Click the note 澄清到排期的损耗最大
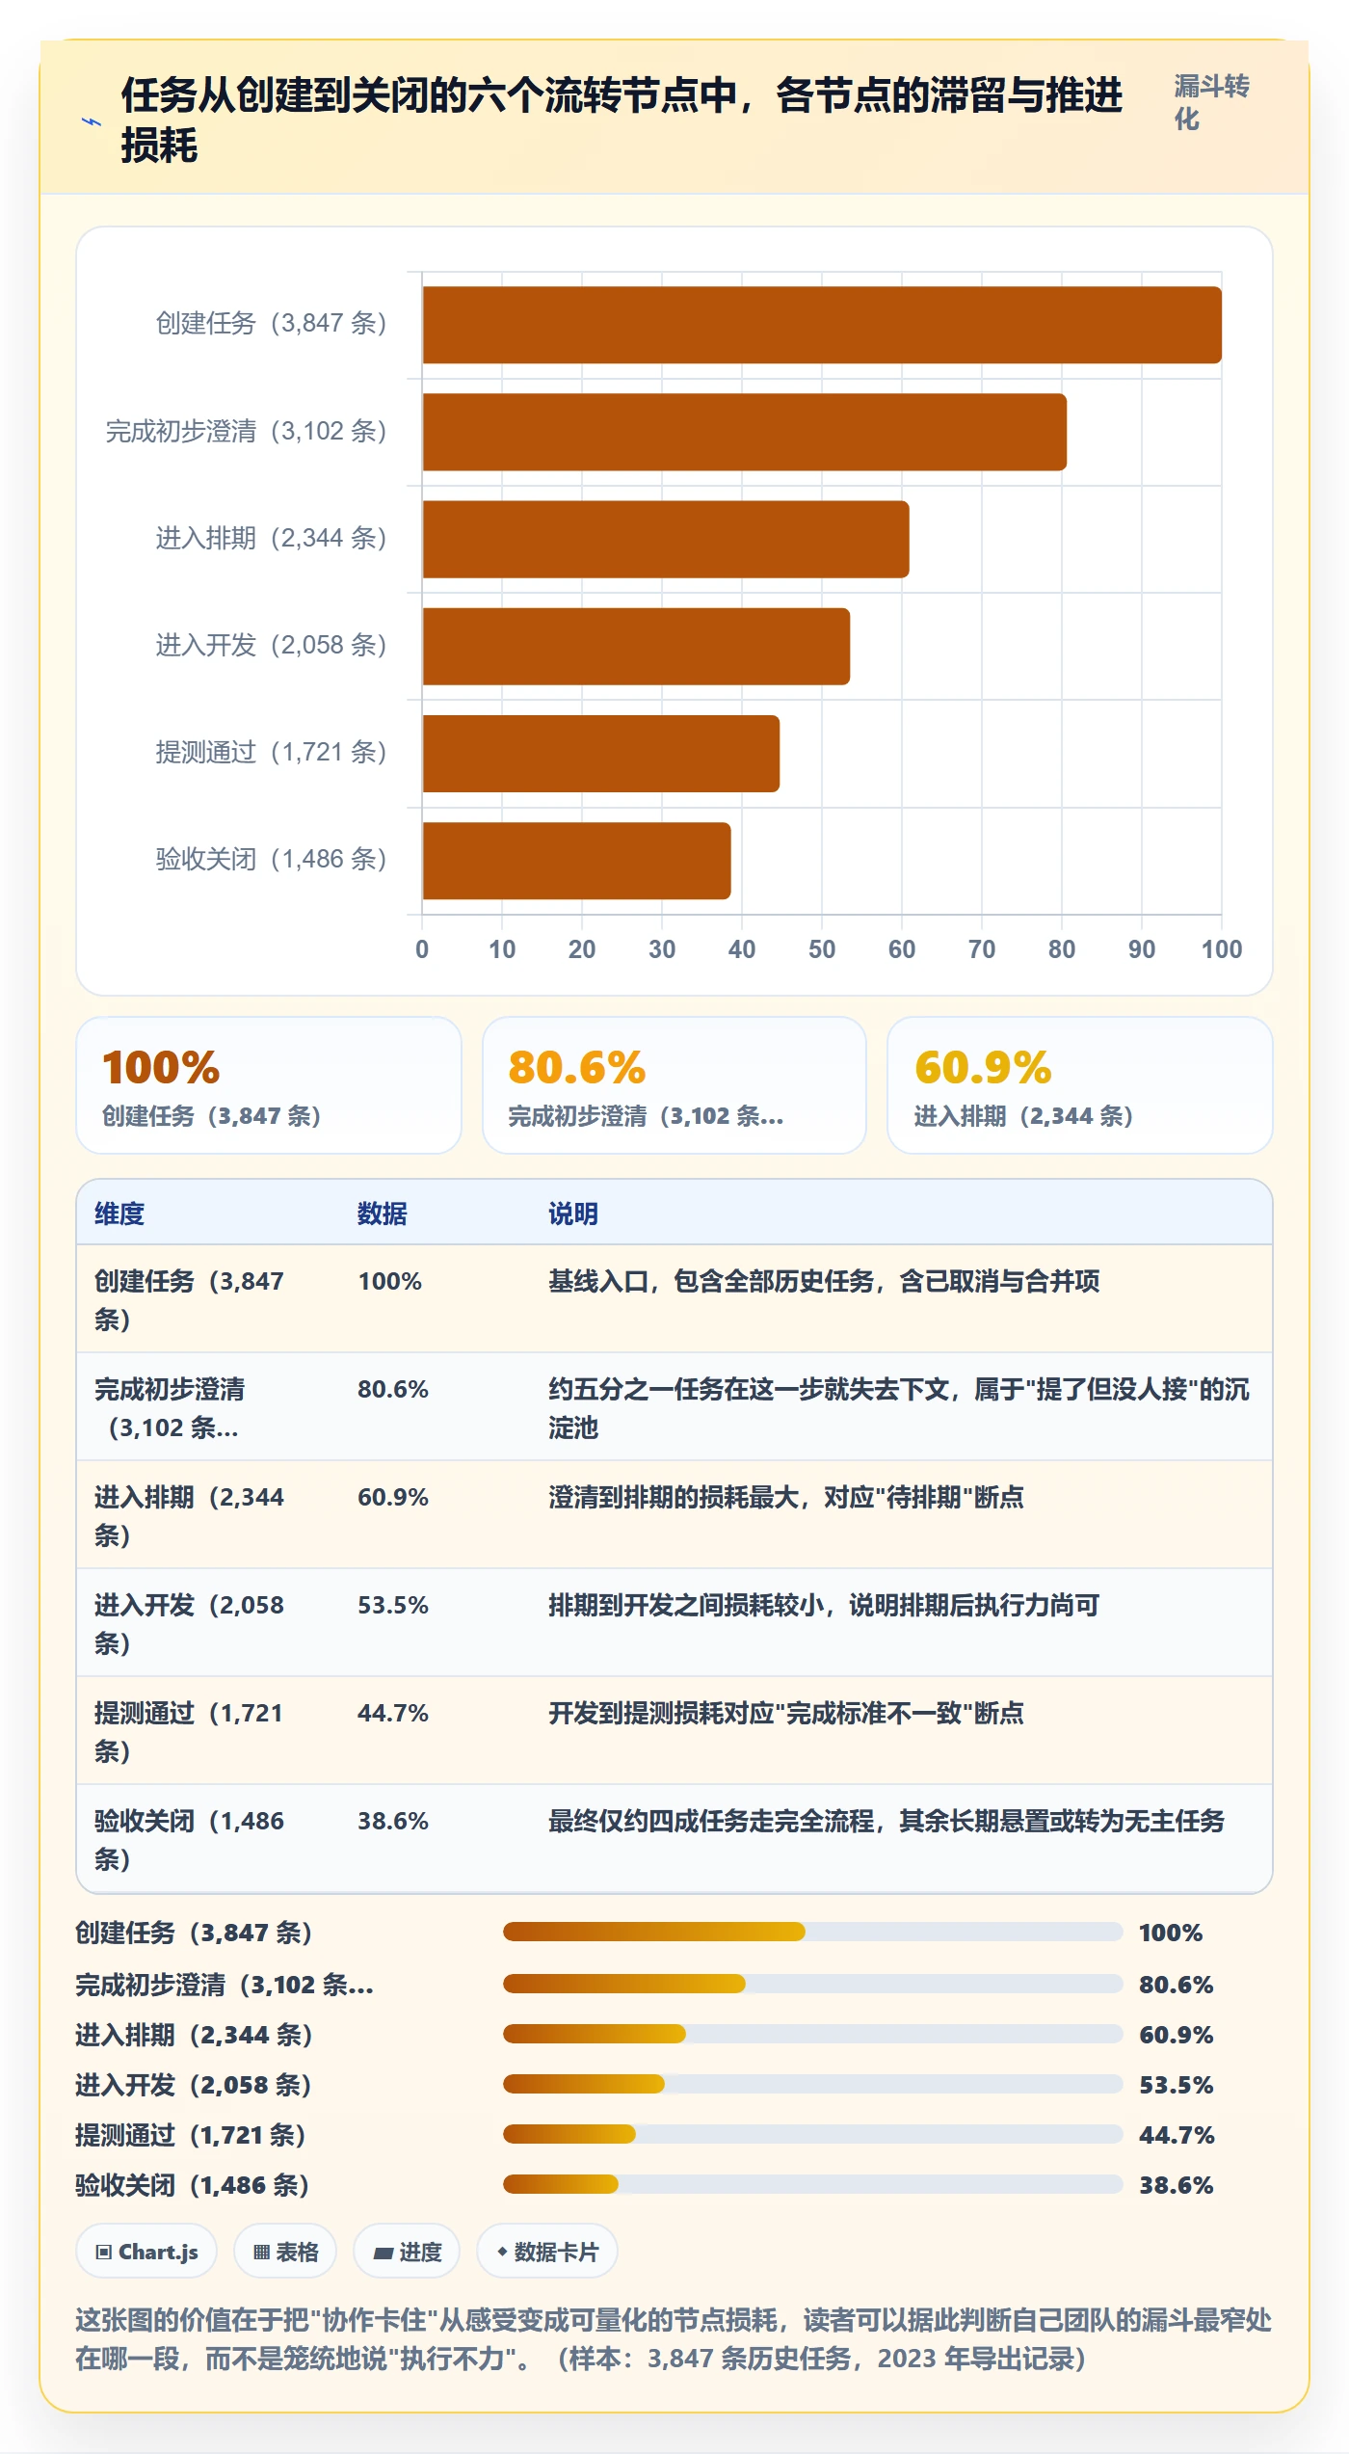Screen dimensions: 1349x2454 click(786, 1497)
